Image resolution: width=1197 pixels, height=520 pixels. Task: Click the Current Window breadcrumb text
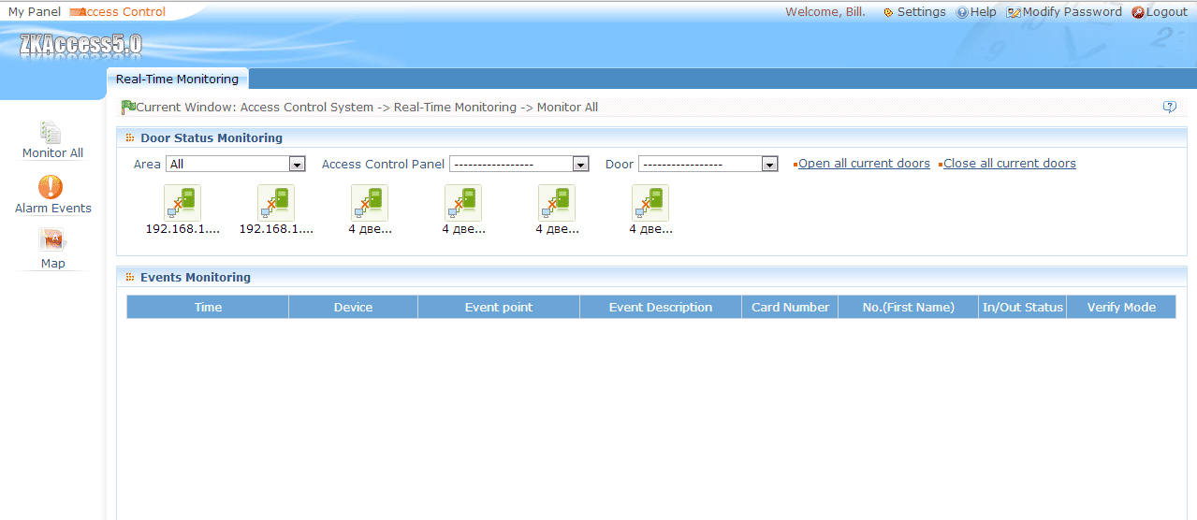coord(367,108)
